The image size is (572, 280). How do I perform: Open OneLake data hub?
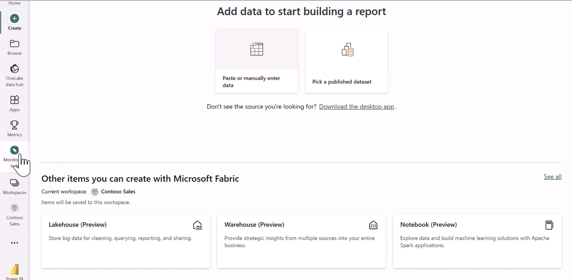click(x=15, y=75)
